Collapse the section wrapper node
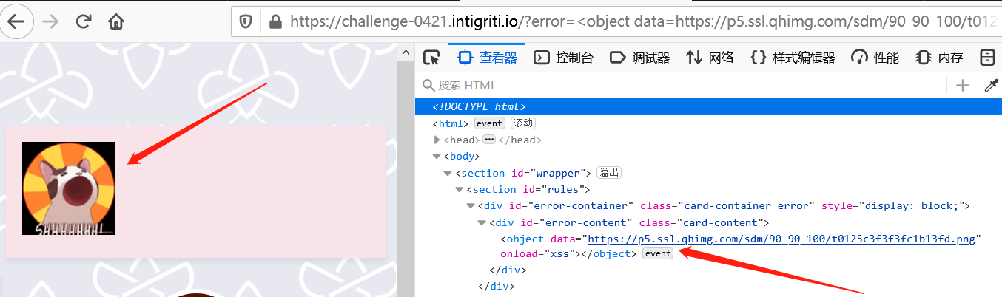The image size is (1002, 297). click(448, 173)
